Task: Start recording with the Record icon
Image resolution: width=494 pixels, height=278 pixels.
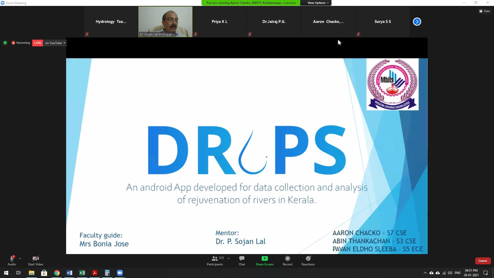Action: (287, 258)
